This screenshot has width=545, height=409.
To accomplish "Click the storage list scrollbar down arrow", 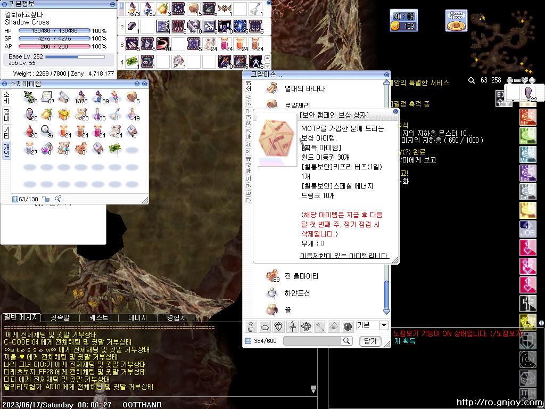I will click(387, 311).
